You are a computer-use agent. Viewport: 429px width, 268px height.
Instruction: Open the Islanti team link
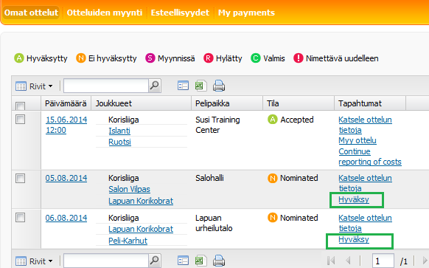tap(119, 131)
